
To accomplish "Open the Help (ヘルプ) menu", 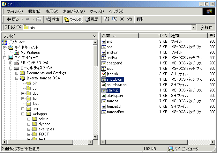I will [x=116, y=11].
